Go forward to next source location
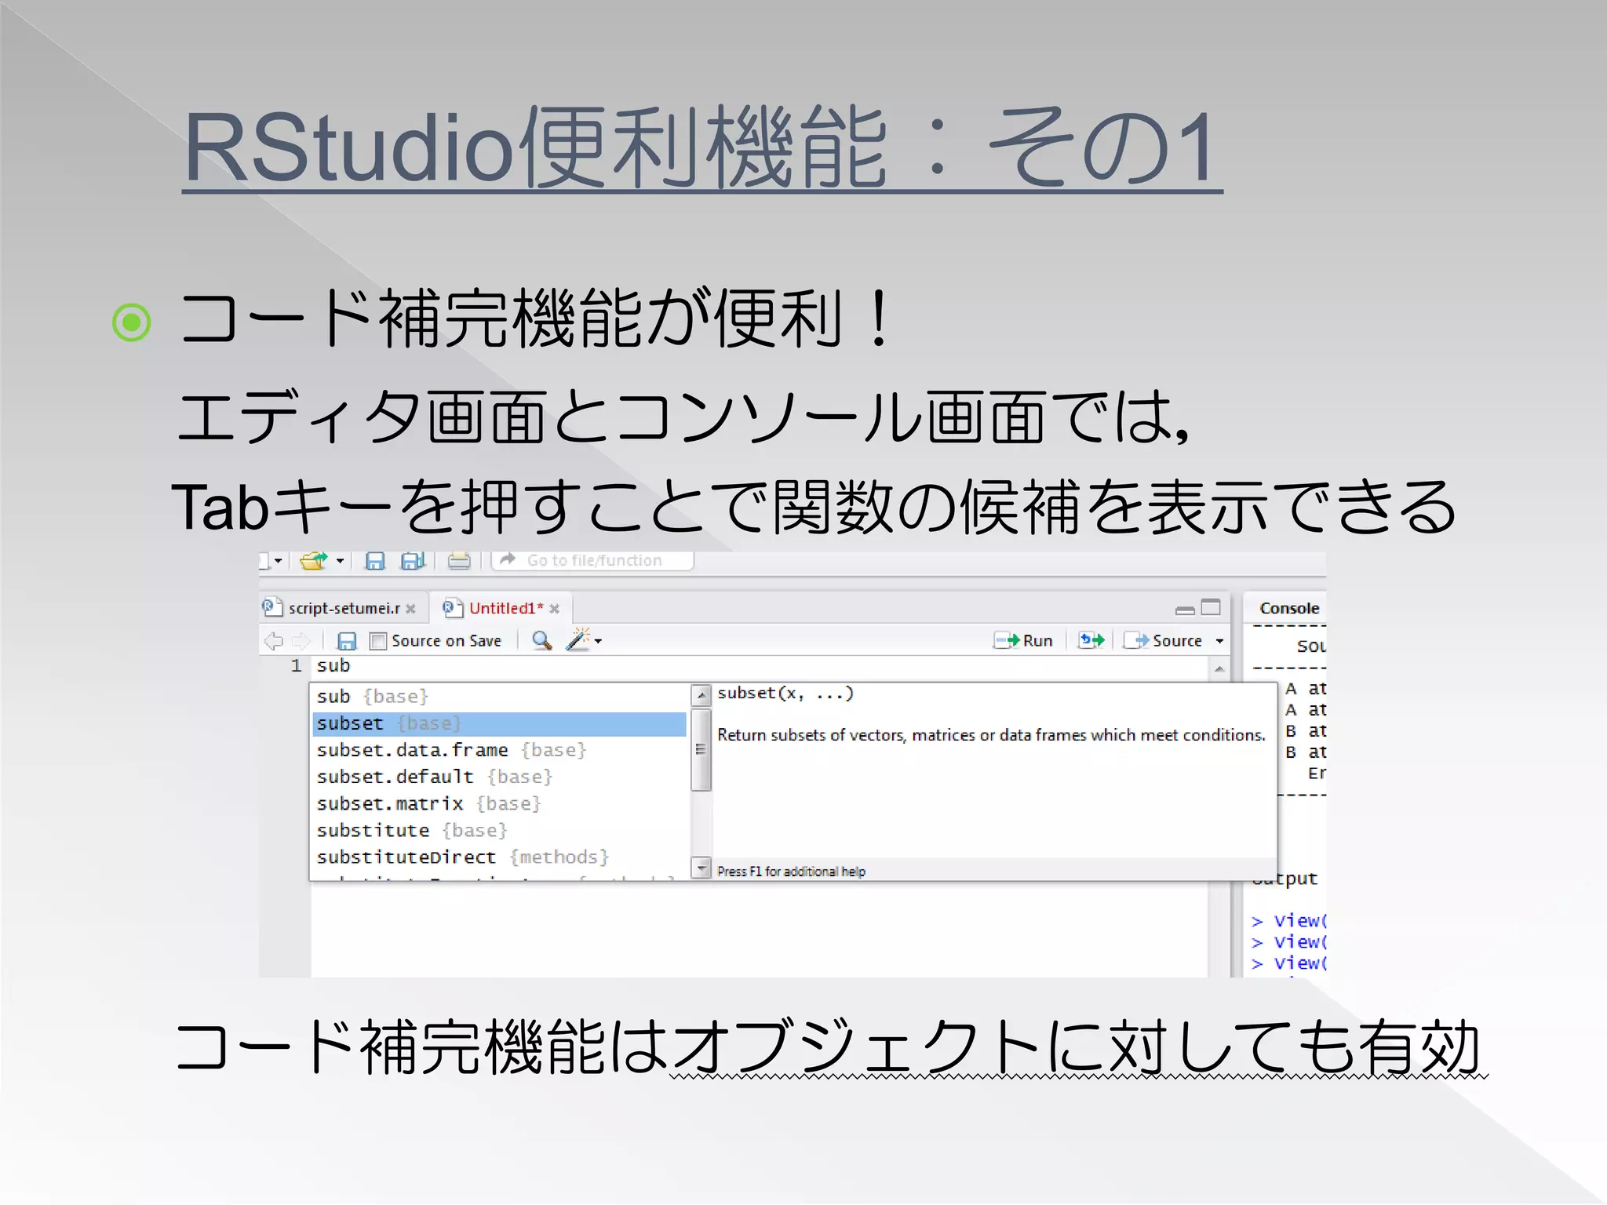The width and height of the screenshot is (1607, 1205). pos(301,641)
